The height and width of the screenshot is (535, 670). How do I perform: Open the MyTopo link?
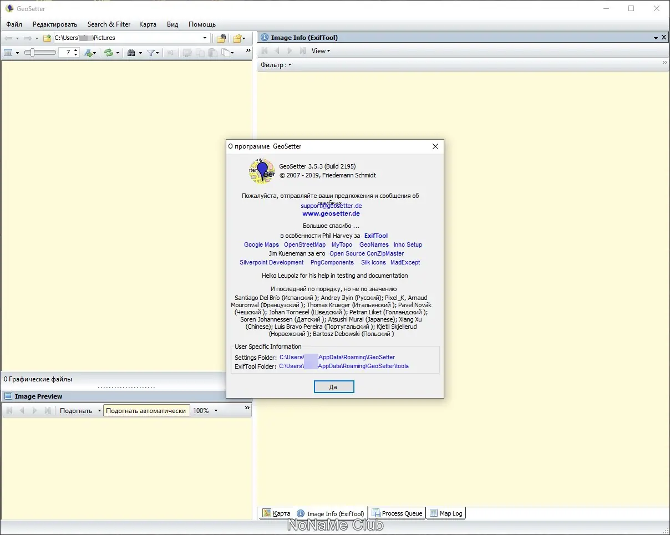(342, 244)
